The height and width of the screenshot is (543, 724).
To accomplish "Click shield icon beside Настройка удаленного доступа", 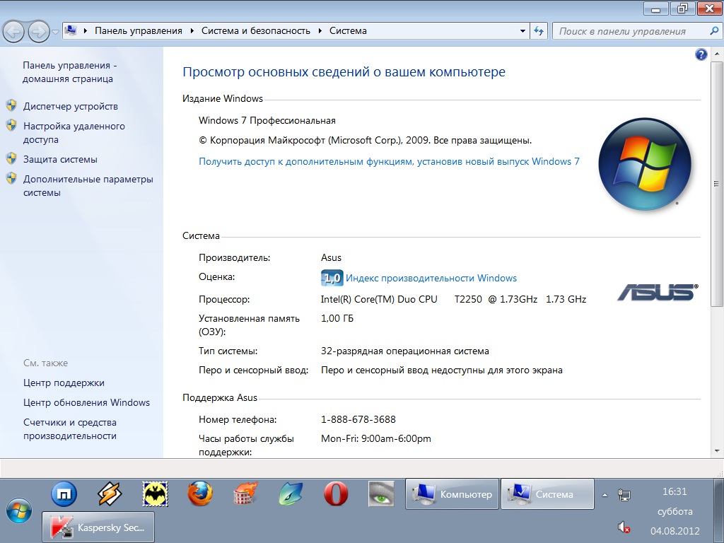I will (11, 125).
